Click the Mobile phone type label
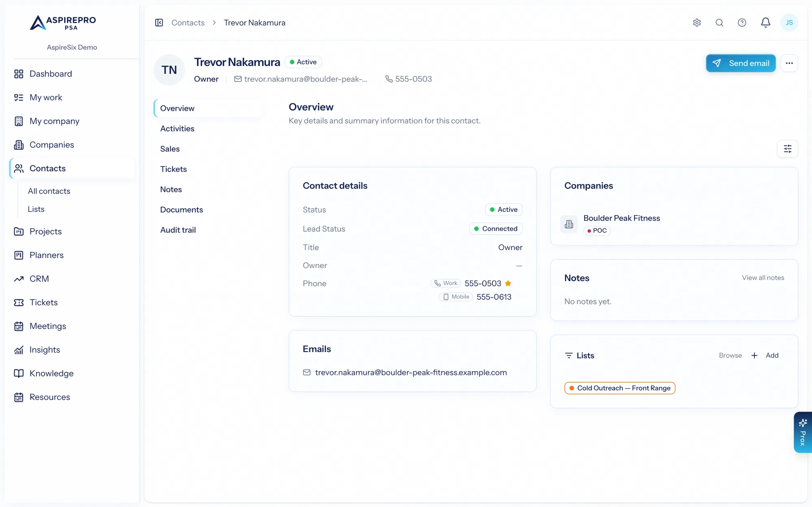 click(x=456, y=297)
